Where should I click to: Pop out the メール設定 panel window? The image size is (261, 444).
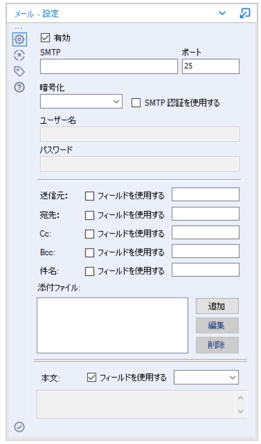click(244, 13)
